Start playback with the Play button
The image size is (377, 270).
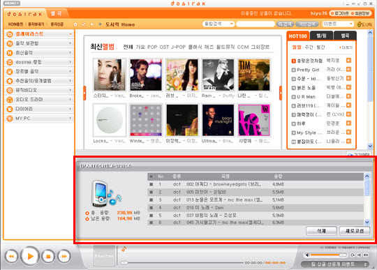(x=30, y=256)
